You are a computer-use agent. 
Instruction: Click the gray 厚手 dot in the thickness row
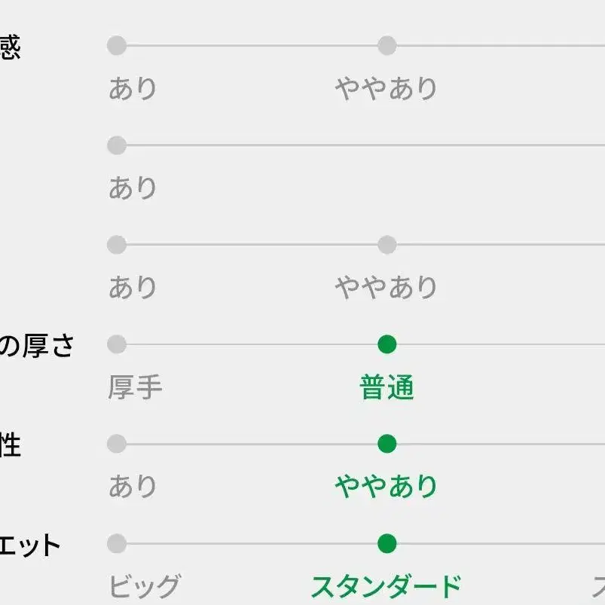point(117,344)
